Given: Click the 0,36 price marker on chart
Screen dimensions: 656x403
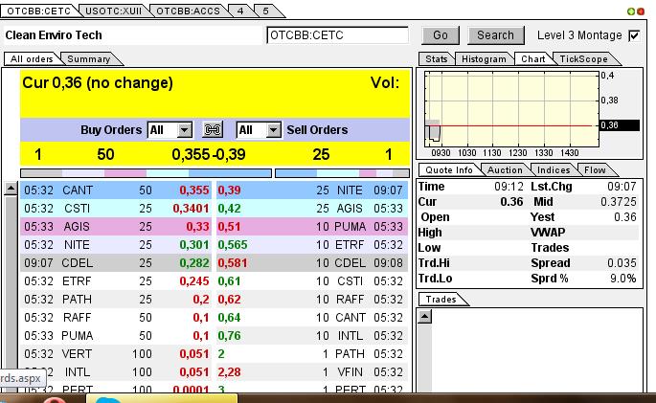Looking at the screenshot, I should 620,125.
